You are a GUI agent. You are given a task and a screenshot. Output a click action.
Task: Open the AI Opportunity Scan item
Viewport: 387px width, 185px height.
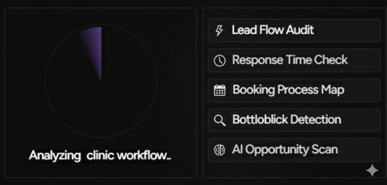[285, 149]
